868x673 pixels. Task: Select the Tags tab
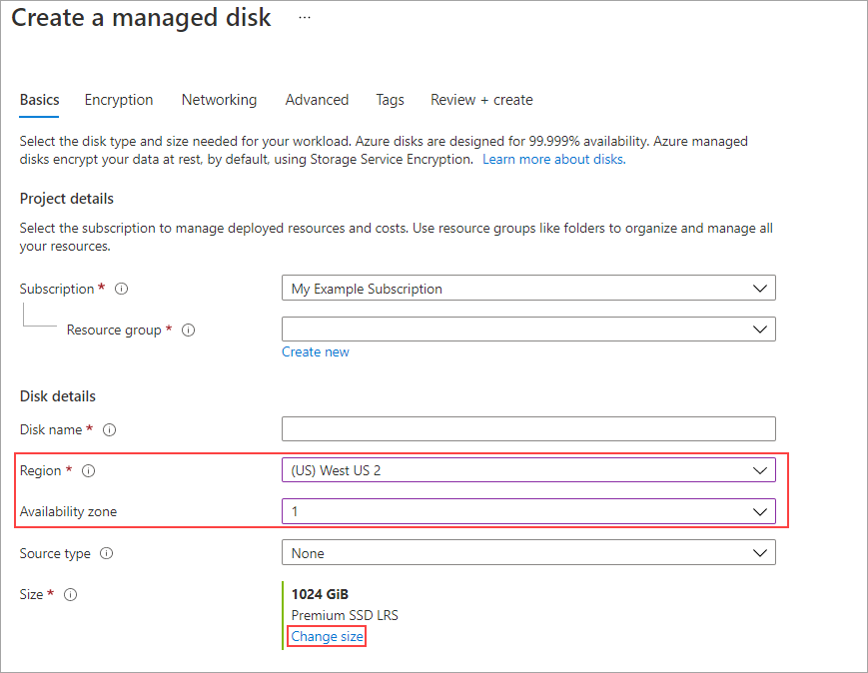point(390,100)
